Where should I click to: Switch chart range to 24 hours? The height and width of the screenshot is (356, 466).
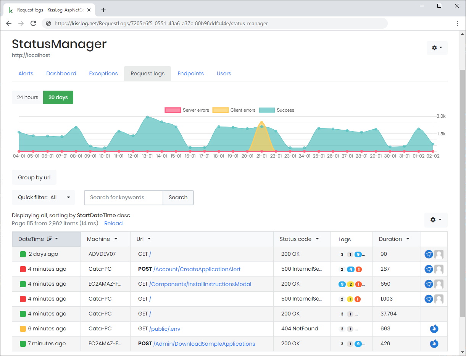pyautogui.click(x=27, y=98)
